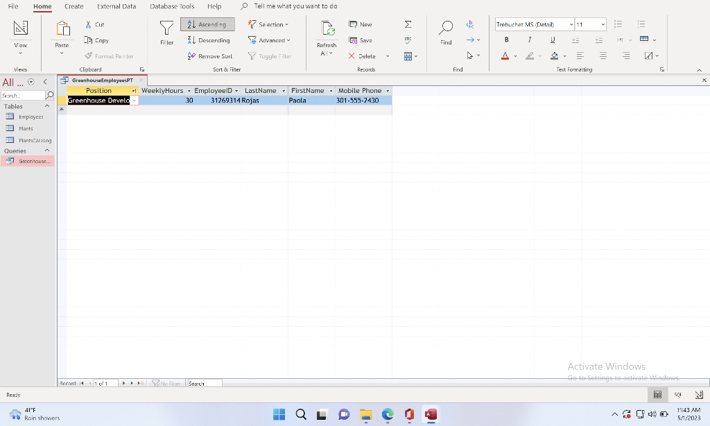Click the Font Color icon

505,56
